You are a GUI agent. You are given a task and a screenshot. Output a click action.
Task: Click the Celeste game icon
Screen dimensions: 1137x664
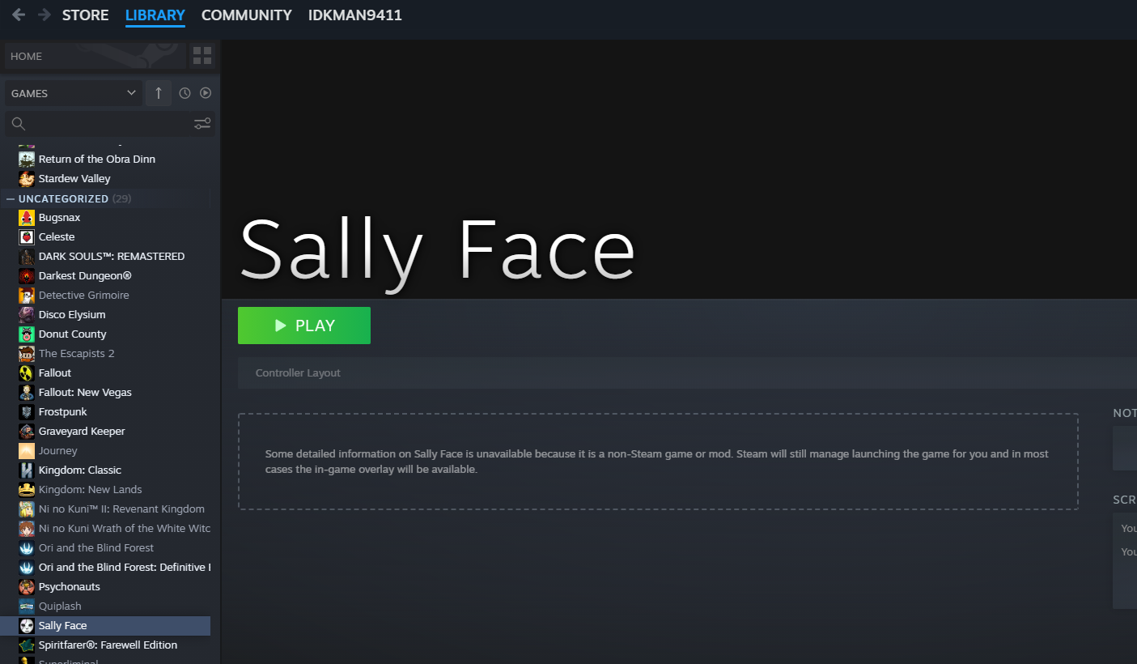point(27,237)
